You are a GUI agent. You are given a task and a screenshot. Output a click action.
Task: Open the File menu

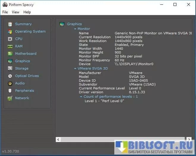coord(5,12)
